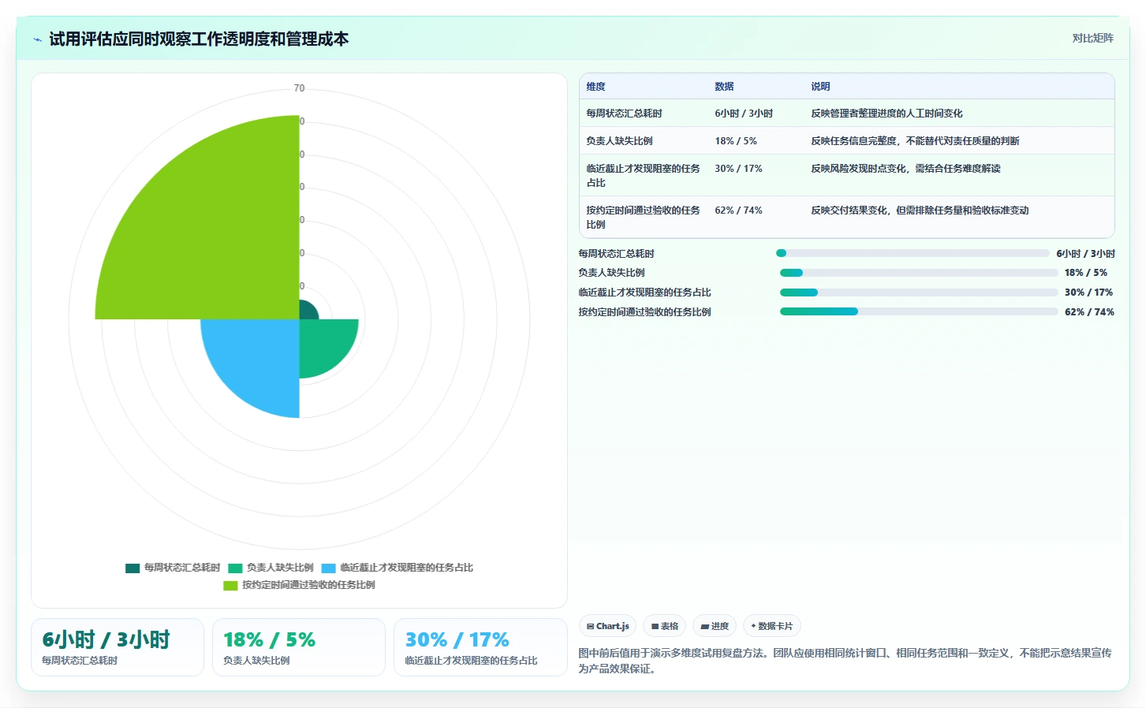Toggle the 每周状态汇总耗时 legend color box
The height and width of the screenshot is (708, 1146).
(x=133, y=568)
